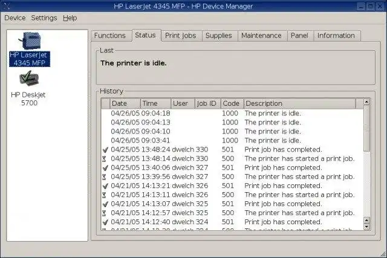Screen dimensions: 387x258
Task: Open the window menu icon in title bar
Action: (x=7, y=6)
